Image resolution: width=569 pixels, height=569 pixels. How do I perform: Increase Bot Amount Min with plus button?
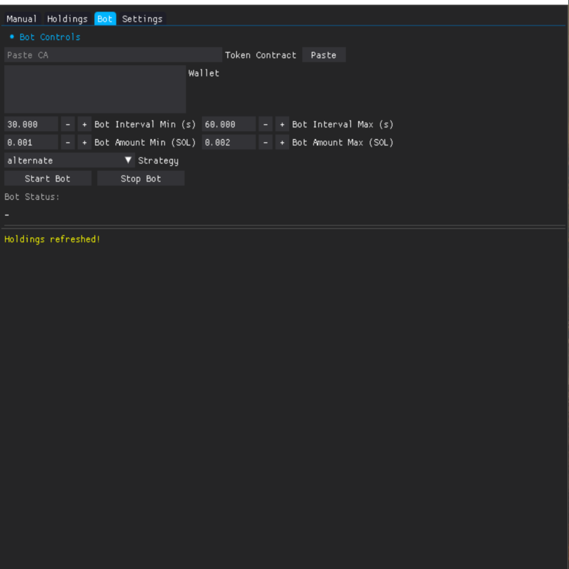(x=84, y=142)
